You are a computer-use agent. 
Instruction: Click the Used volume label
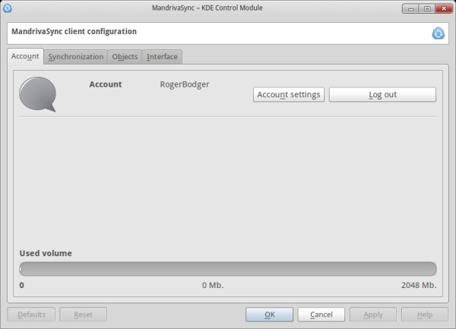tap(46, 253)
